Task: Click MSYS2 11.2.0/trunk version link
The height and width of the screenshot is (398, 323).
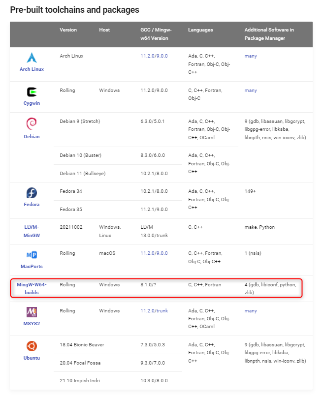Action: [x=154, y=311]
